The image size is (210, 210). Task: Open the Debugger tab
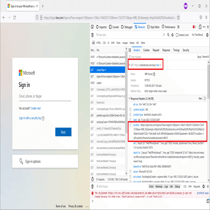[x=127, y=27]
